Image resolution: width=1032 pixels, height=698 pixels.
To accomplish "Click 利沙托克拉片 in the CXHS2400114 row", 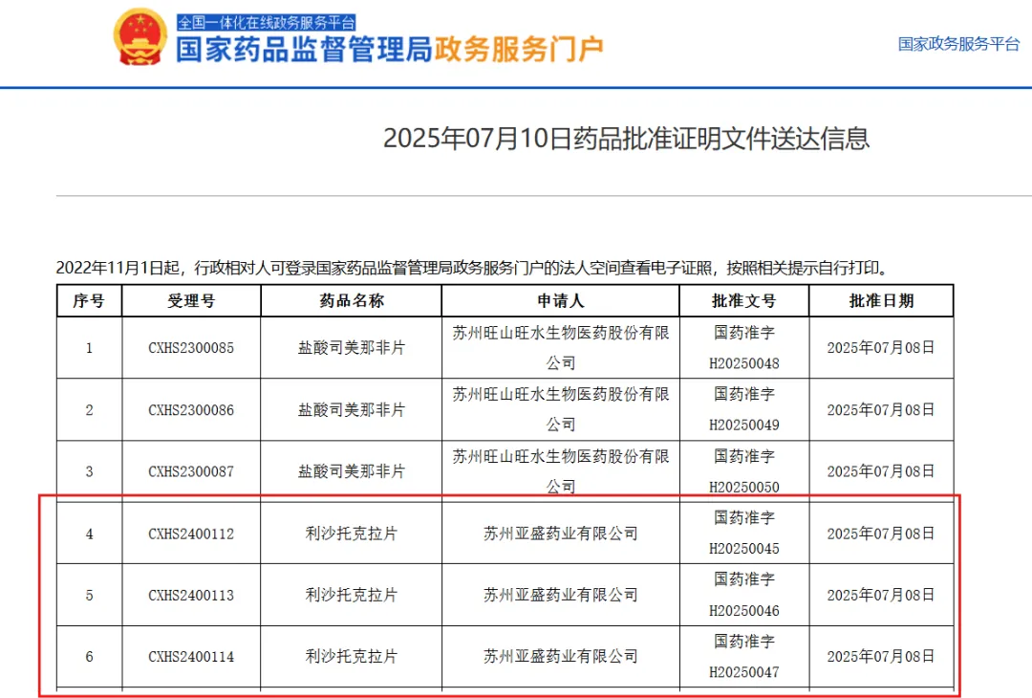I will tap(352, 657).
